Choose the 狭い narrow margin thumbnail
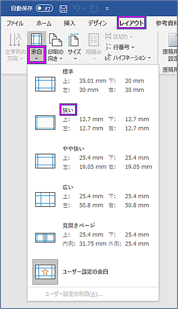The image size is (178, 309). [45, 123]
